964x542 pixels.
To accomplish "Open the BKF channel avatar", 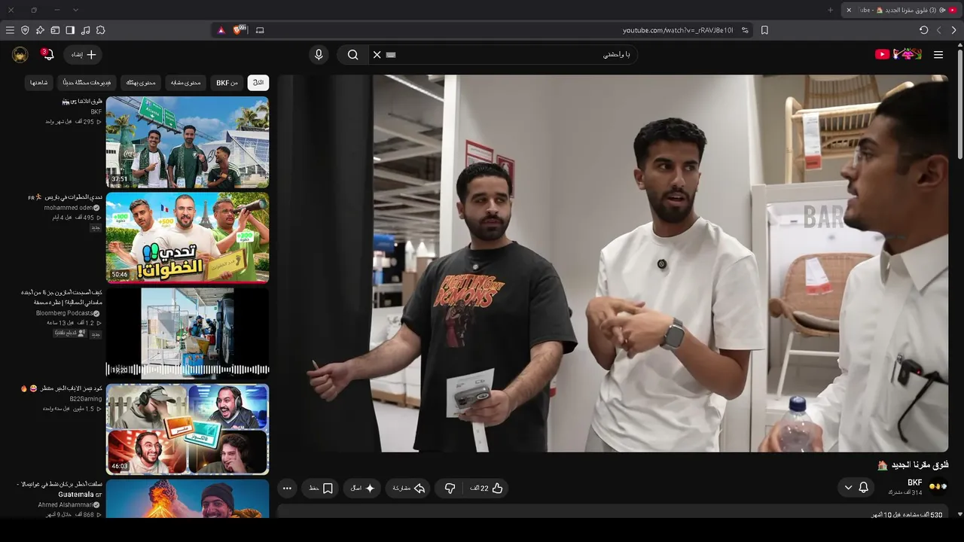I will point(938,487).
